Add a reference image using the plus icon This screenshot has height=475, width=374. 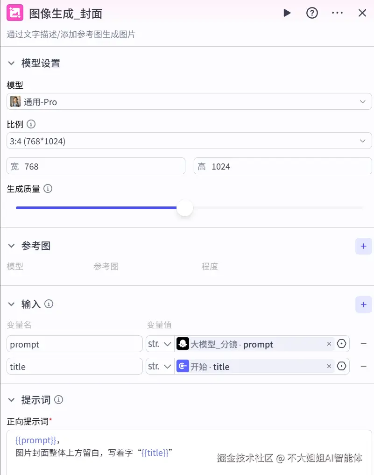363,246
